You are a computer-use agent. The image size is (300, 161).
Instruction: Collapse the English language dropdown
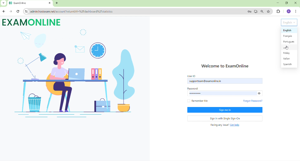tap(289, 23)
